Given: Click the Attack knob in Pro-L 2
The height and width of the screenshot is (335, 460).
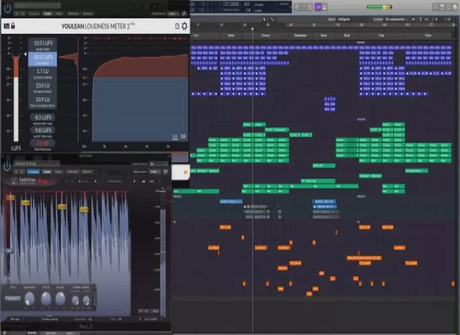Looking at the screenshot, I should coord(46,299).
